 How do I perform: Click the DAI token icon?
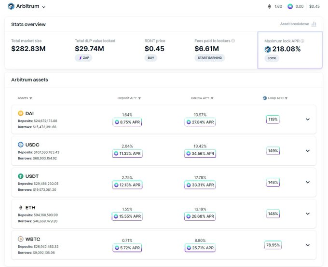click(20, 113)
